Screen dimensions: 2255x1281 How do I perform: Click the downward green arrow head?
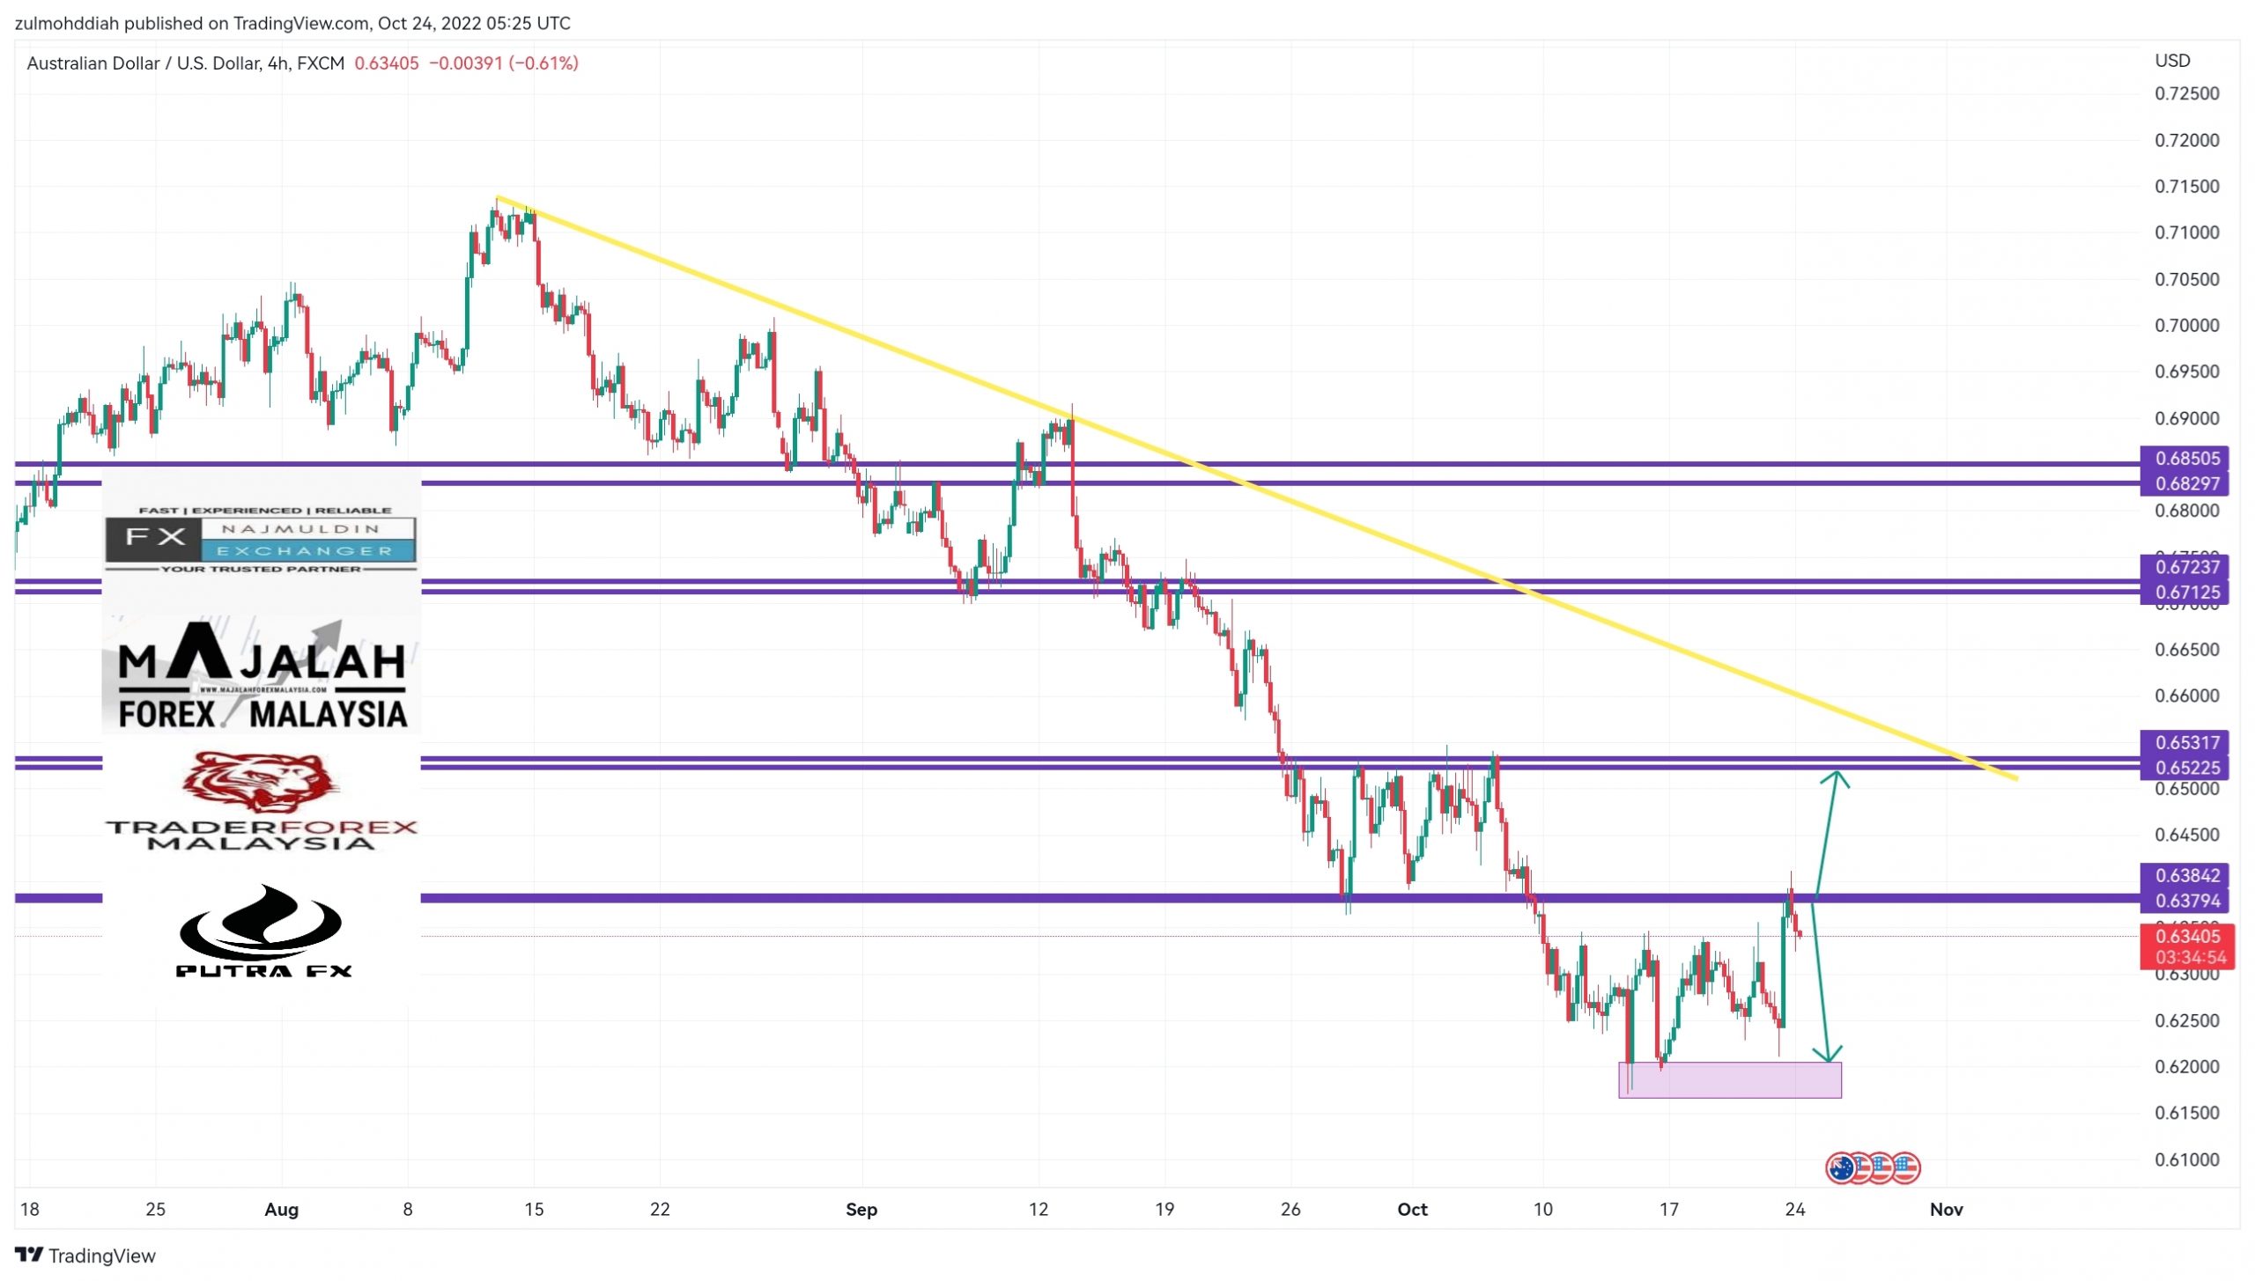click(x=1828, y=1054)
